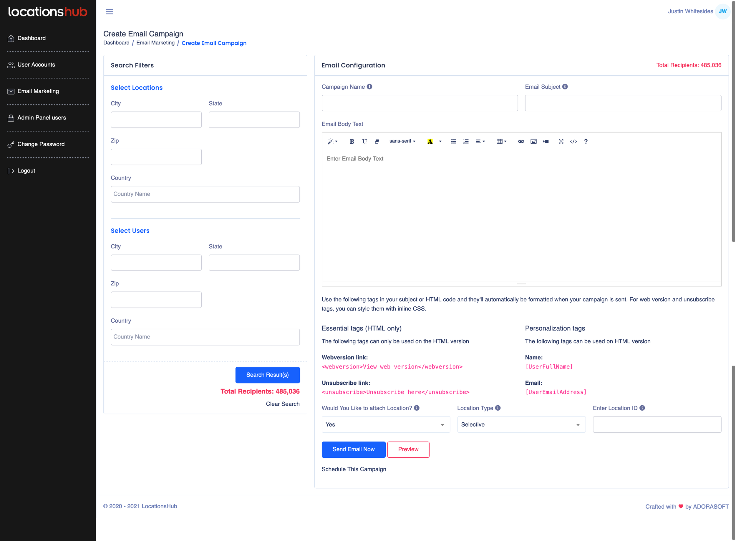Click the attach Location info icon

click(x=417, y=408)
